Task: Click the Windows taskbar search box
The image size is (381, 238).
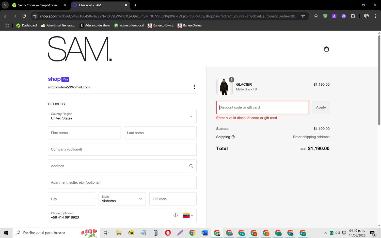Action: [x=56, y=233]
